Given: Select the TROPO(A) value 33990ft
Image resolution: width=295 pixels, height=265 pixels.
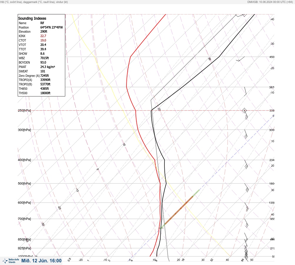Looking at the screenshot, I should [45, 80].
